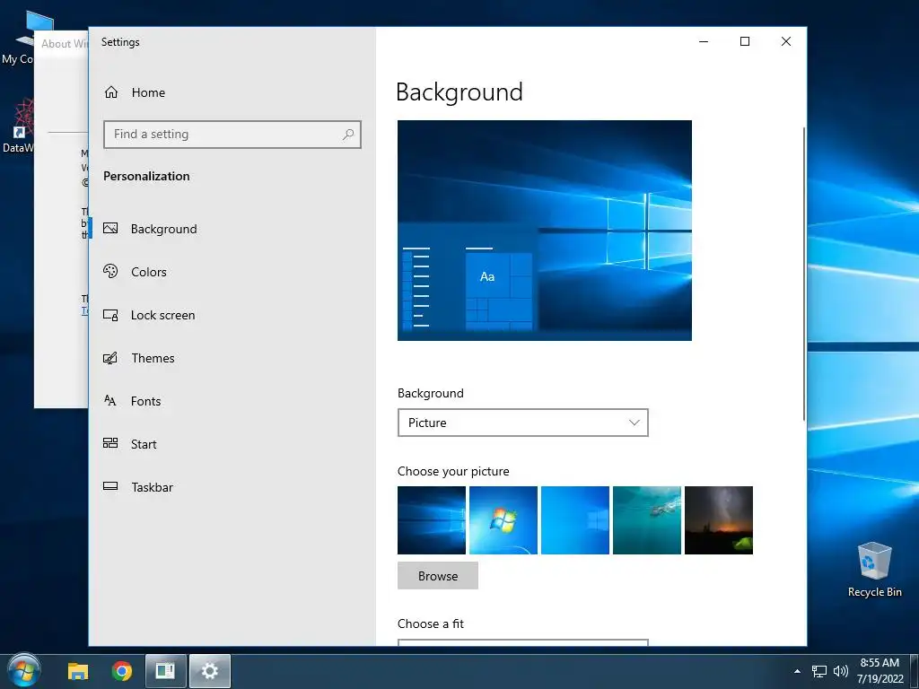Click the Fonts AA icon

110,401
